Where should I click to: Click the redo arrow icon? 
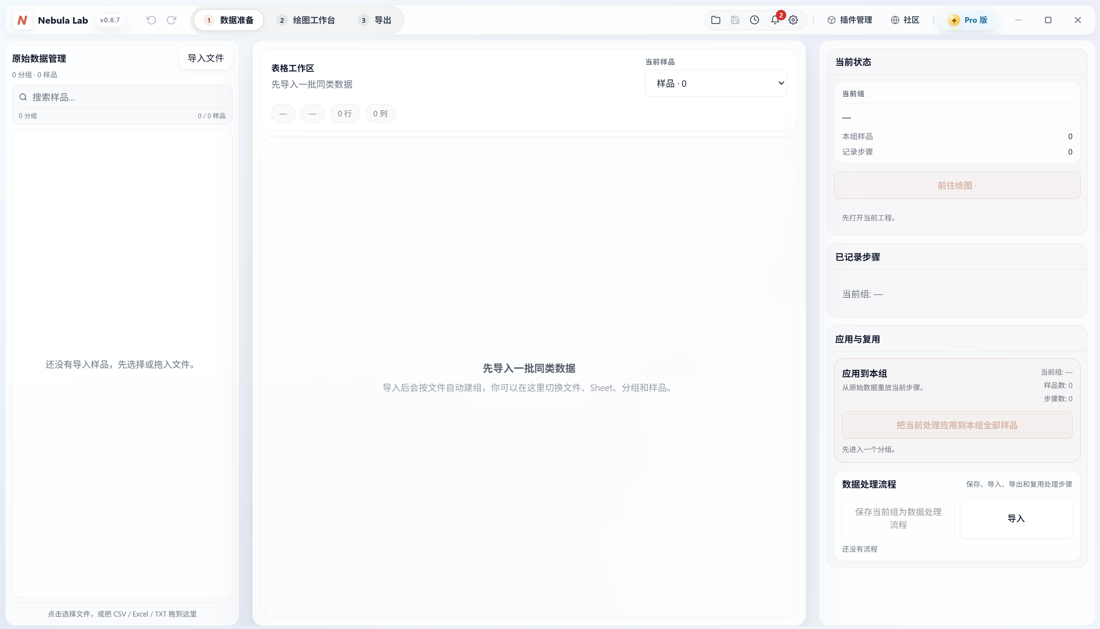172,20
